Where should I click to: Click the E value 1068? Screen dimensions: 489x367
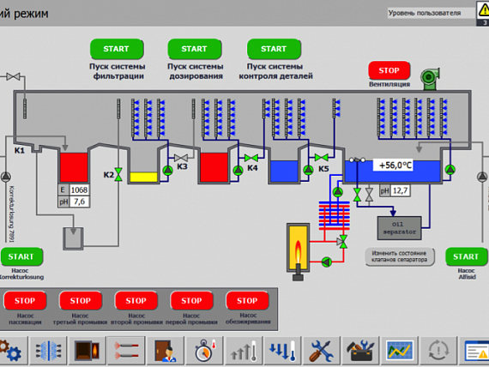point(79,190)
